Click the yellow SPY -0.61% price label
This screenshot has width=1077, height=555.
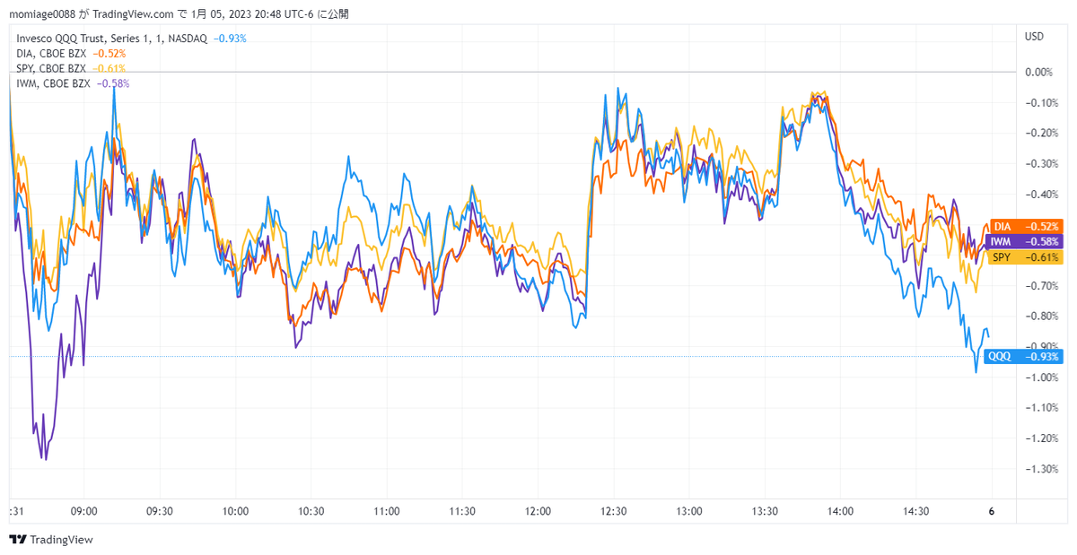pyautogui.click(x=1025, y=257)
